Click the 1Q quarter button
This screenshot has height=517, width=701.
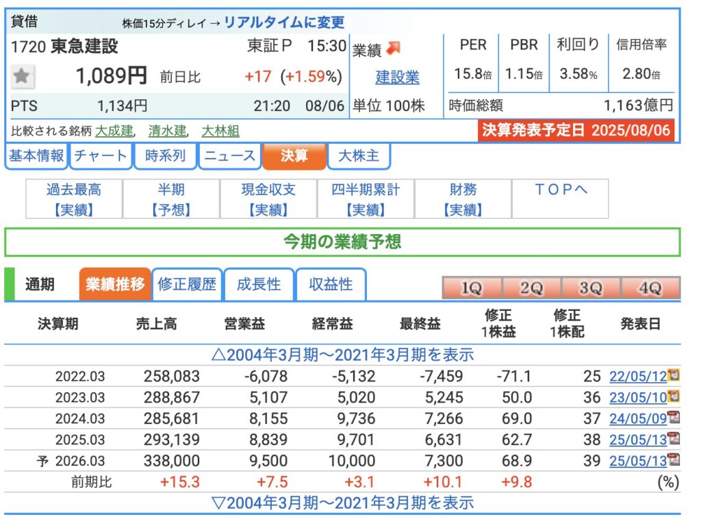pos(472,288)
